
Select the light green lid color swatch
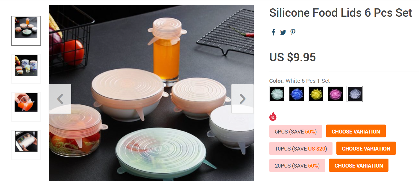pos(277,94)
